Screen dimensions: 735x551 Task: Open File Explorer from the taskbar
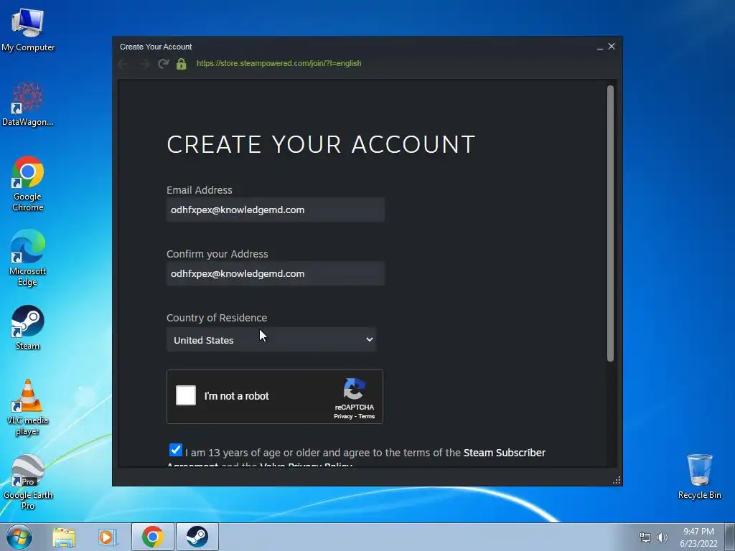(64, 537)
